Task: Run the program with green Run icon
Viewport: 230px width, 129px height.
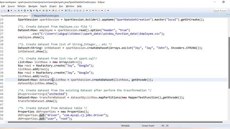Action: (25, 10)
